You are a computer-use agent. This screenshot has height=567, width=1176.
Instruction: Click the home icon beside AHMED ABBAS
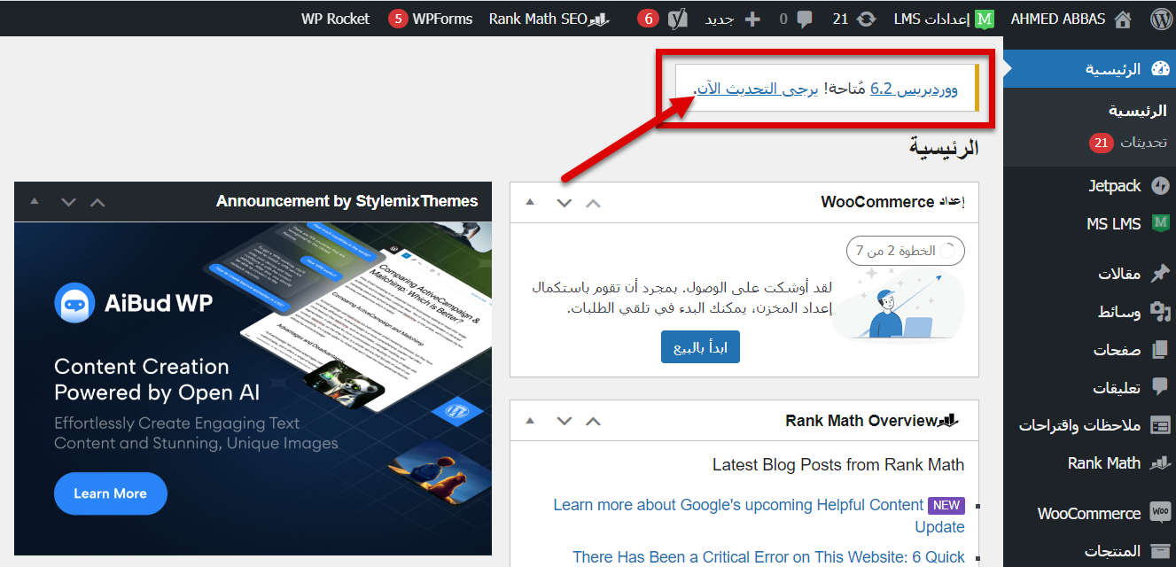point(1123,19)
